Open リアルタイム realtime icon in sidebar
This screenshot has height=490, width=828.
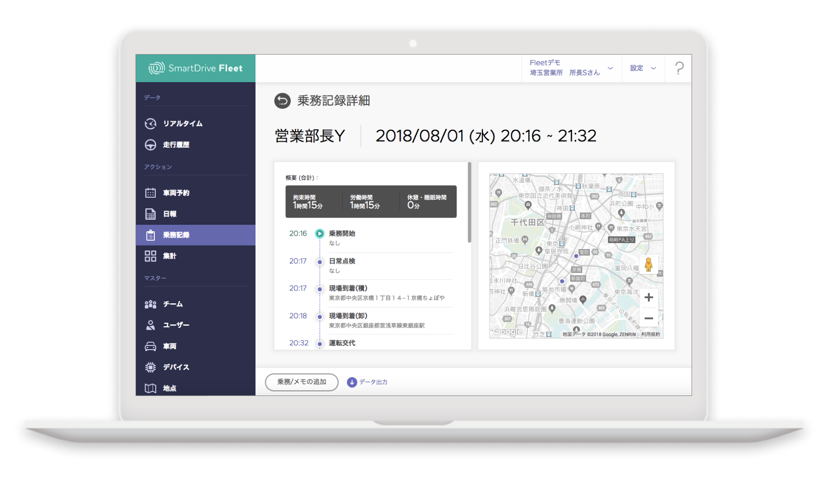(151, 124)
